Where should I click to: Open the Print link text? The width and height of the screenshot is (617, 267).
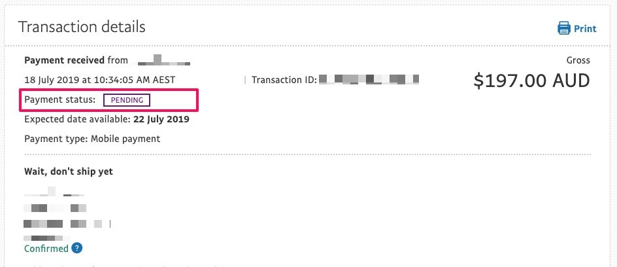point(585,29)
